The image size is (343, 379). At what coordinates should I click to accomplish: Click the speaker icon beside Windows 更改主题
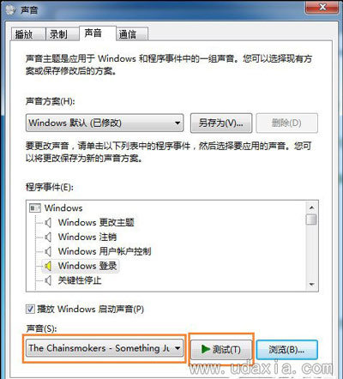[48, 222]
